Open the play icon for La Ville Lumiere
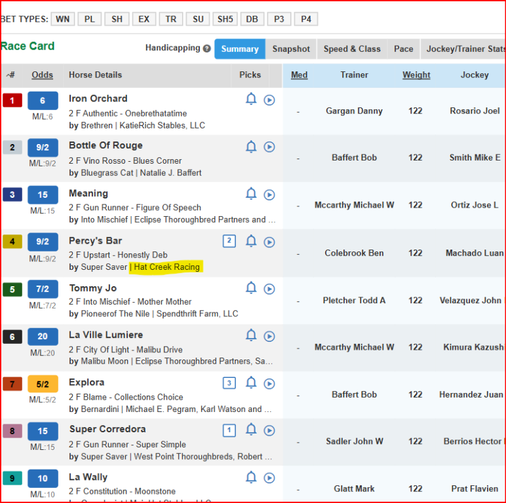The image size is (506, 503). 269,336
